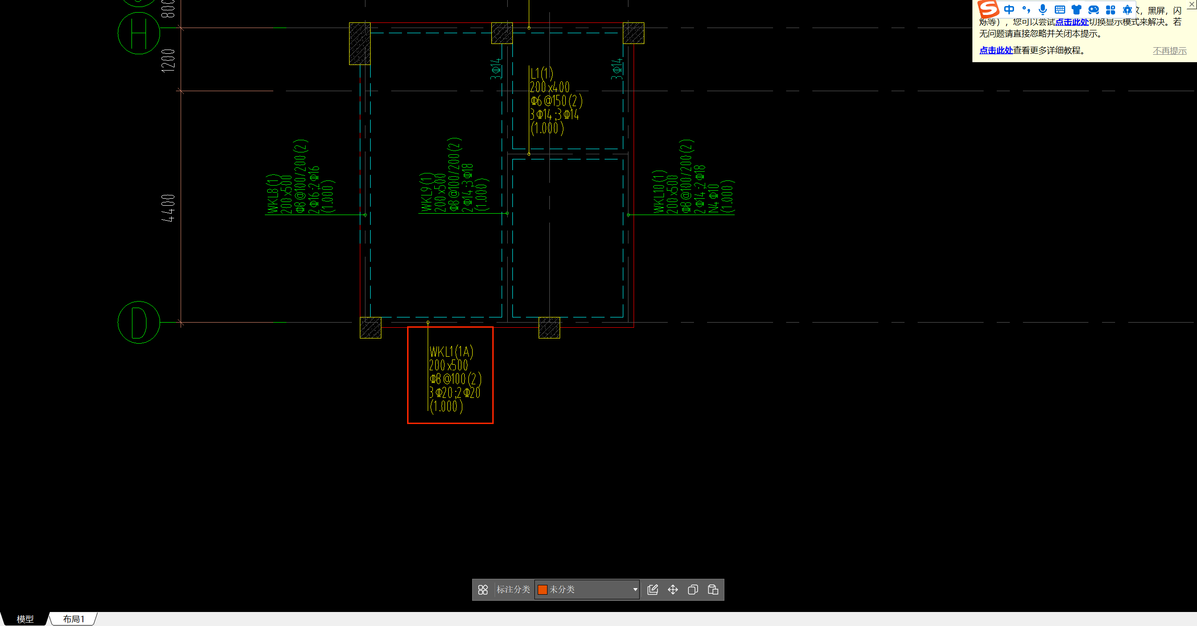Click the orange 未分类 color swatch
This screenshot has width=1197, height=626.
[x=542, y=590]
